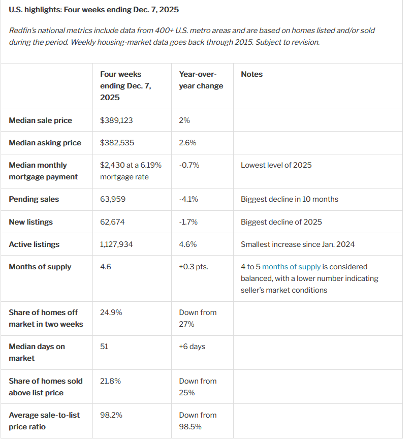Select the $382,535 asking price value
The height and width of the screenshot is (440, 413).
[117, 143]
